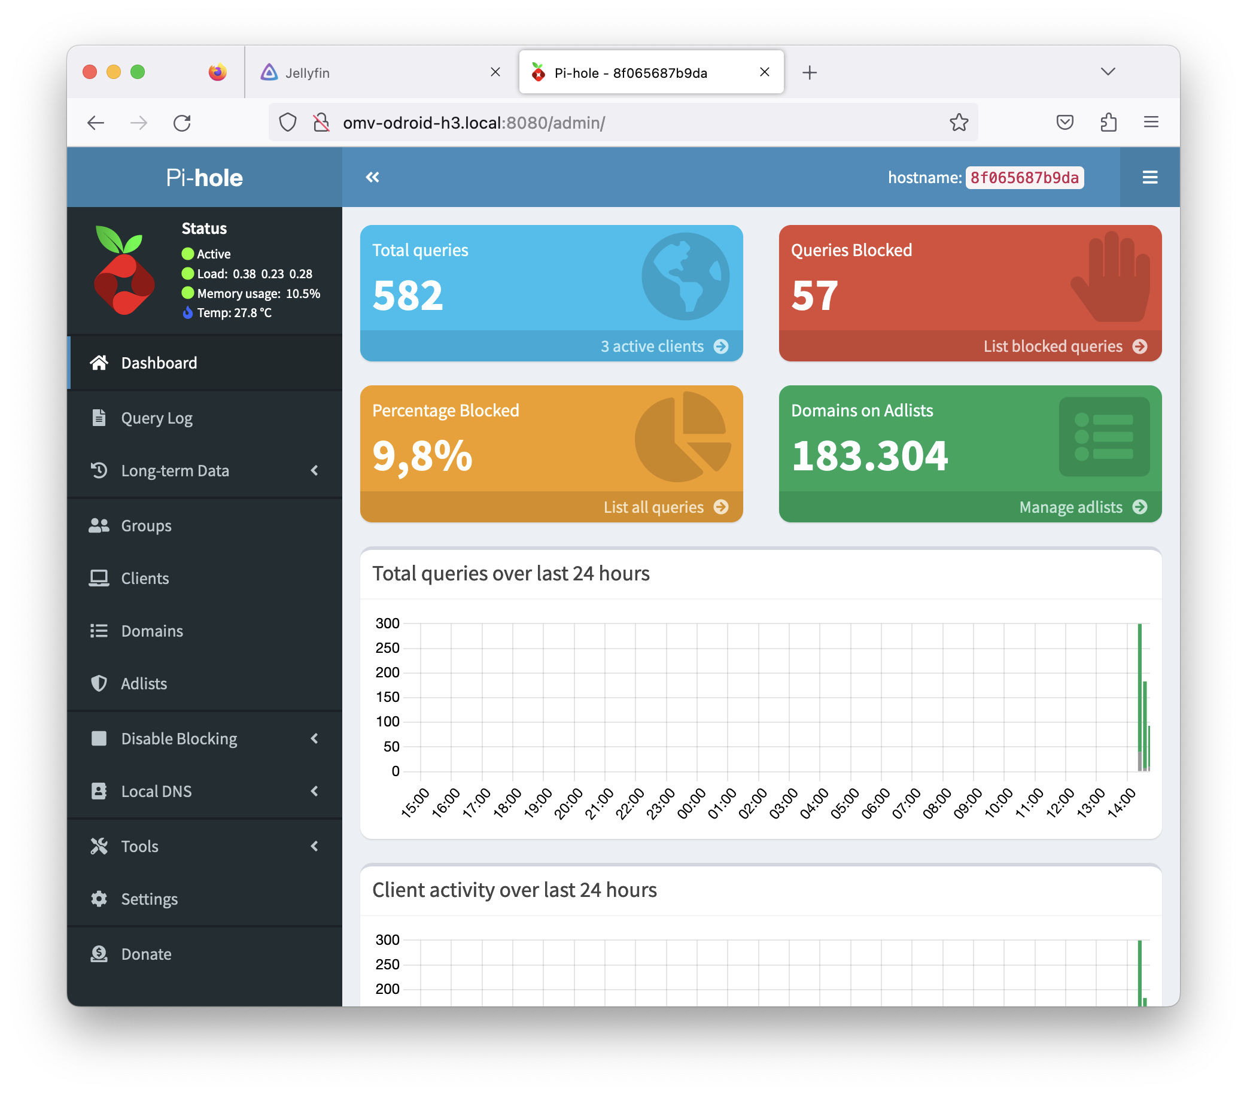Open hamburger menu in Pi-hole header
This screenshot has width=1247, height=1095.
click(x=1149, y=178)
